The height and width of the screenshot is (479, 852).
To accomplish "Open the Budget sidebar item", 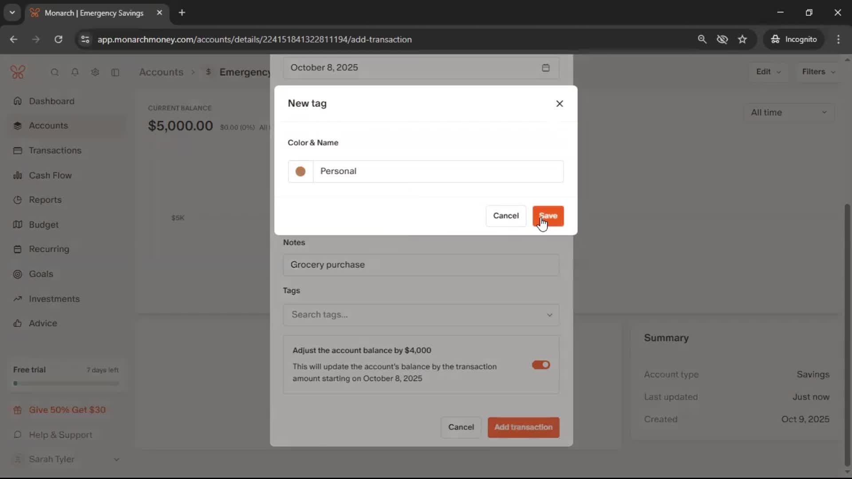I will (43, 225).
